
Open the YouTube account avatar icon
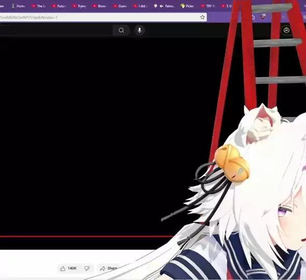click(286, 30)
